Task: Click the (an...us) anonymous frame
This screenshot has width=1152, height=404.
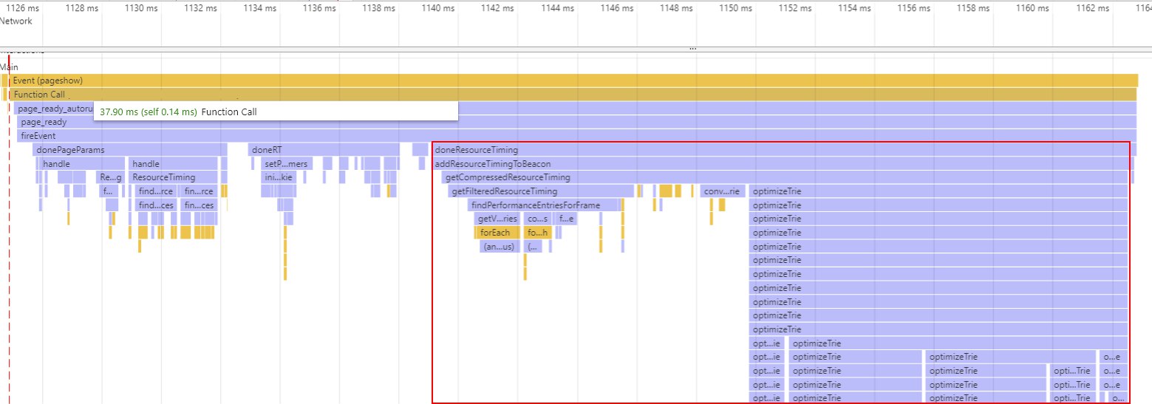Action: click(x=499, y=246)
